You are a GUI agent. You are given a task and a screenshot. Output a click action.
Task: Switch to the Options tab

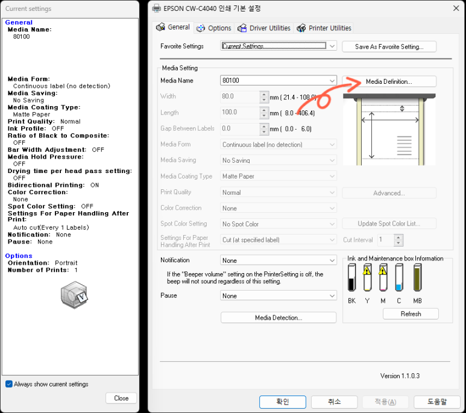(x=214, y=28)
